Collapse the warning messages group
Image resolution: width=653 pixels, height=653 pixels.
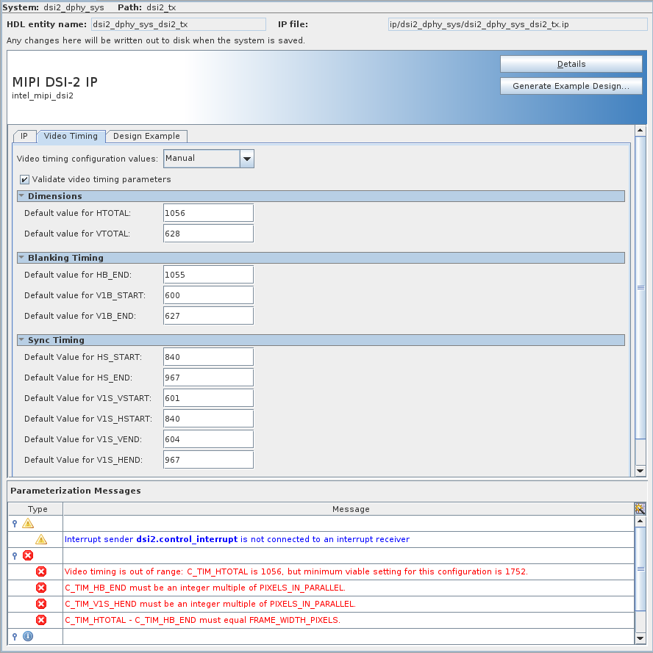(15, 524)
